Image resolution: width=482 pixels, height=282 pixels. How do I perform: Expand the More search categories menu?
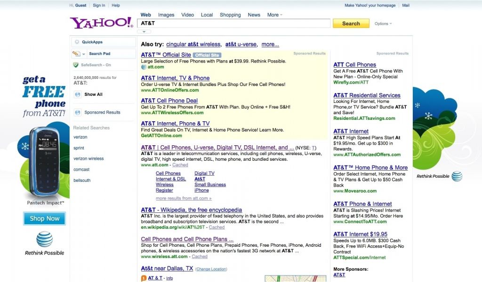click(275, 15)
